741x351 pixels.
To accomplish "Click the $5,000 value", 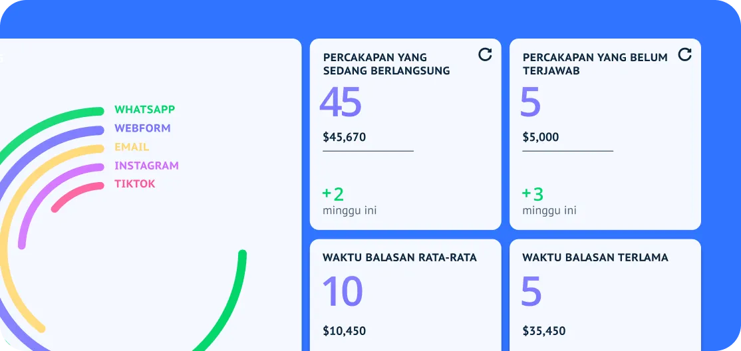I will click(540, 138).
